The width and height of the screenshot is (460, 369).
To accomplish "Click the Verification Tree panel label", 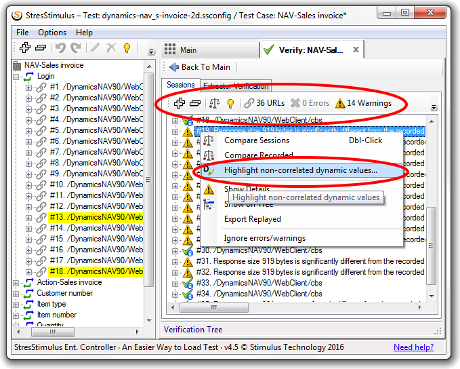I will click(193, 330).
